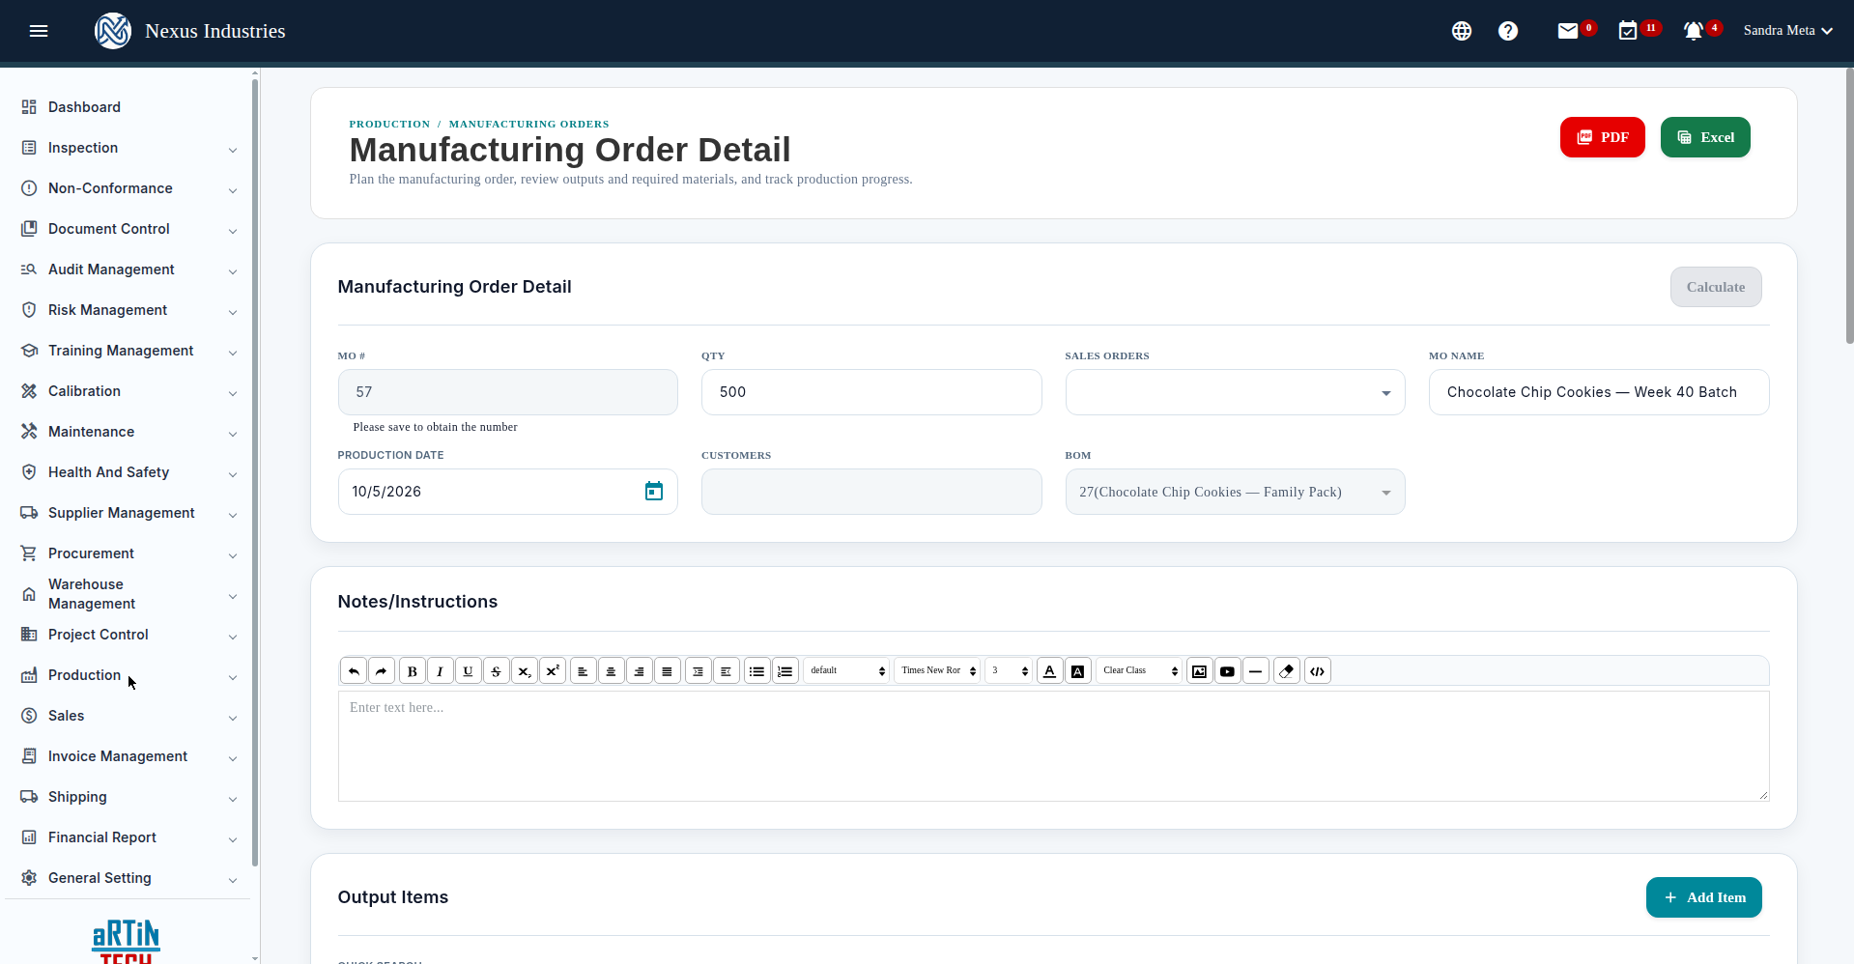Viewport: 1854px width, 964px height.
Task: Click Add Item in Output Items
Action: (x=1703, y=897)
